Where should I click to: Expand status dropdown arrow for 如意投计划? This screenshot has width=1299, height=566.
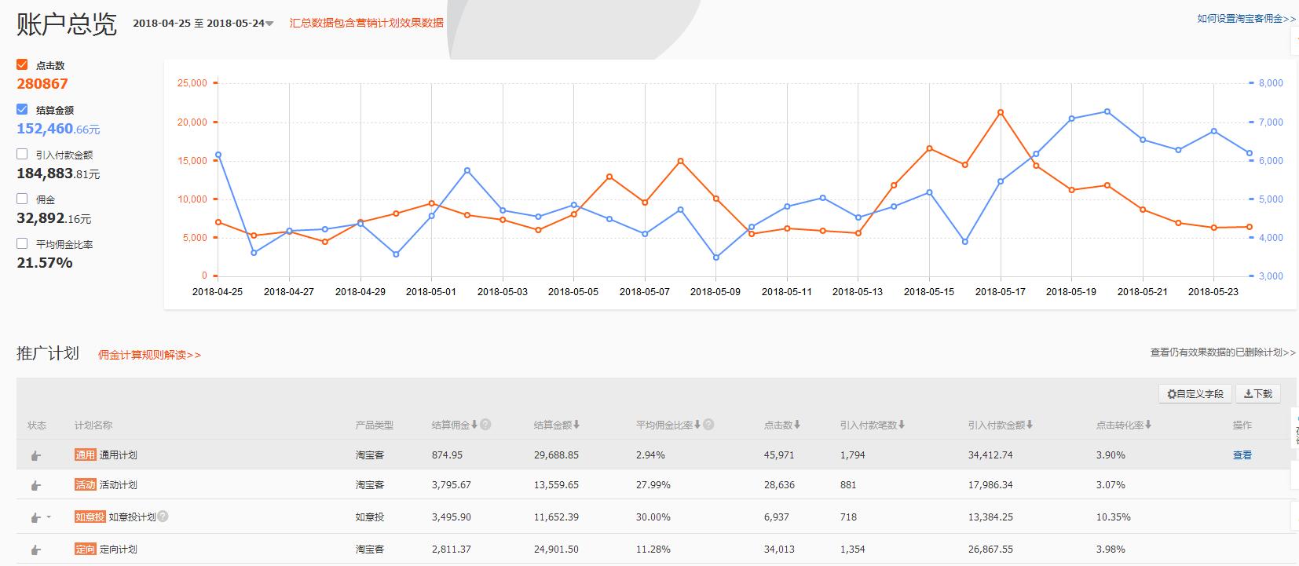(49, 517)
